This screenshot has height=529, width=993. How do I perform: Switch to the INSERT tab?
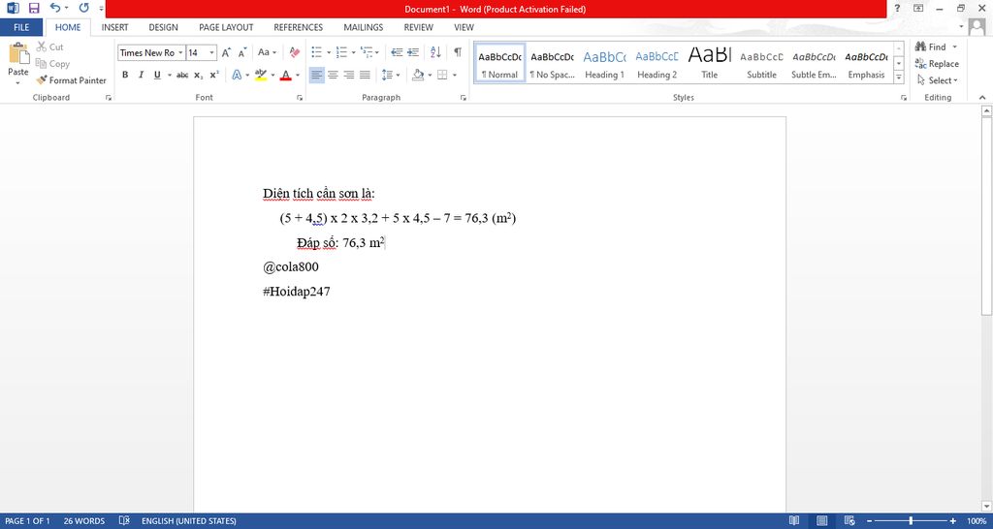click(x=114, y=27)
